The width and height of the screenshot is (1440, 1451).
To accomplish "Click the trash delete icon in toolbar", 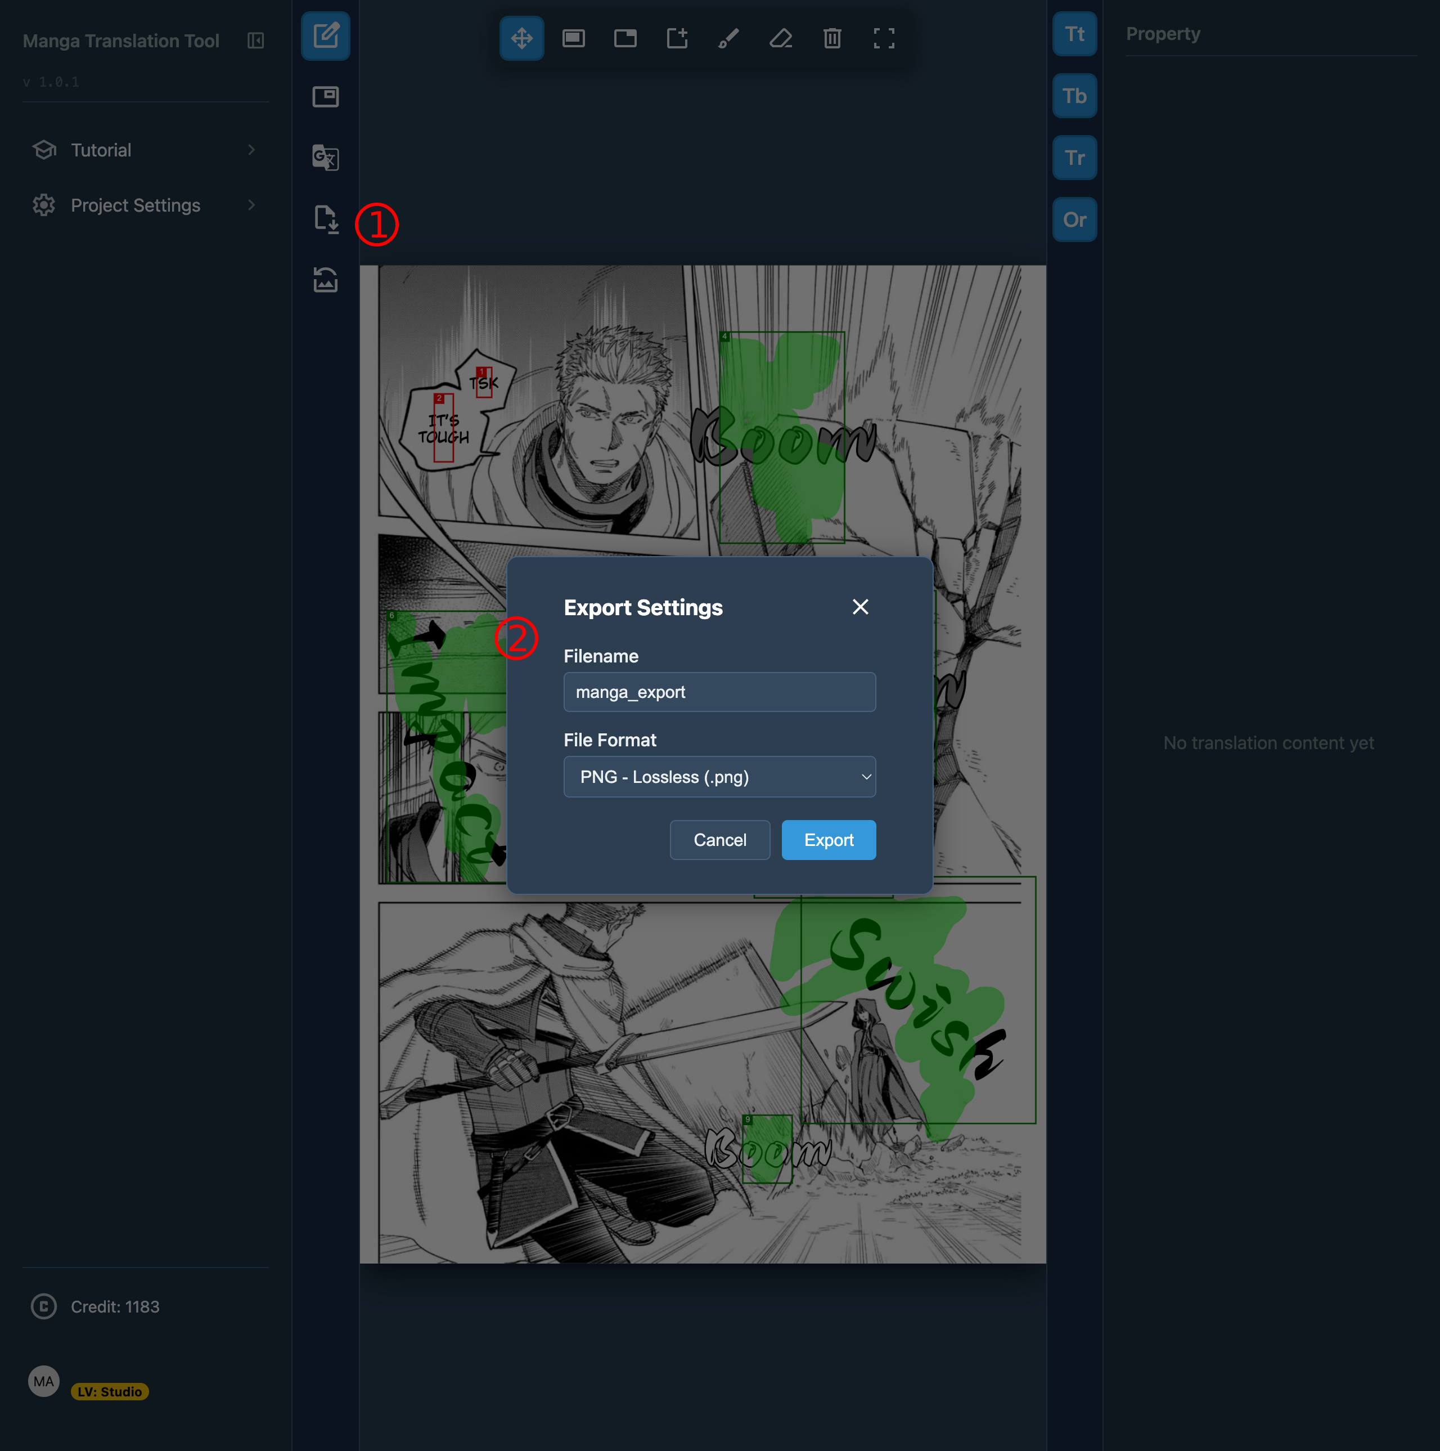I will click(832, 38).
